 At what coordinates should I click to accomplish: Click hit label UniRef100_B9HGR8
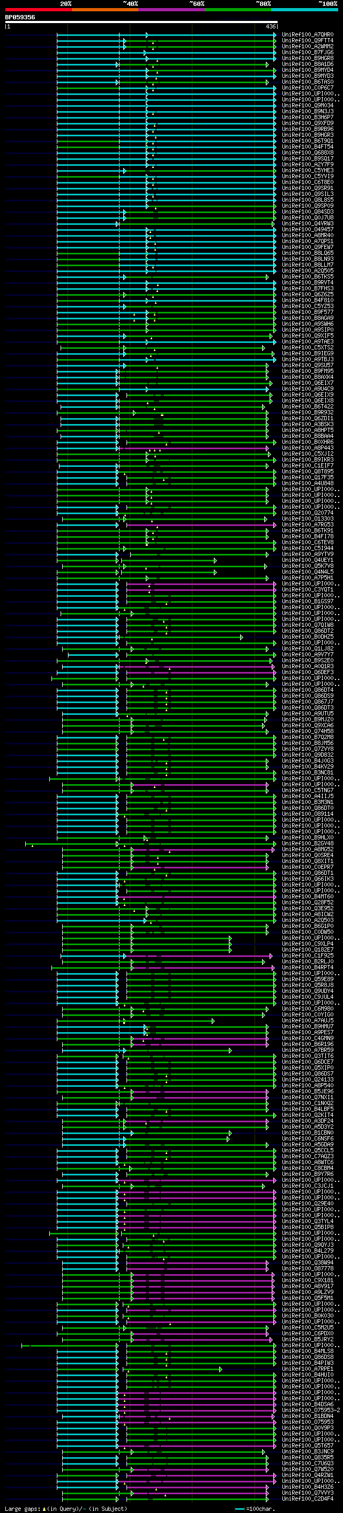(x=307, y=58)
